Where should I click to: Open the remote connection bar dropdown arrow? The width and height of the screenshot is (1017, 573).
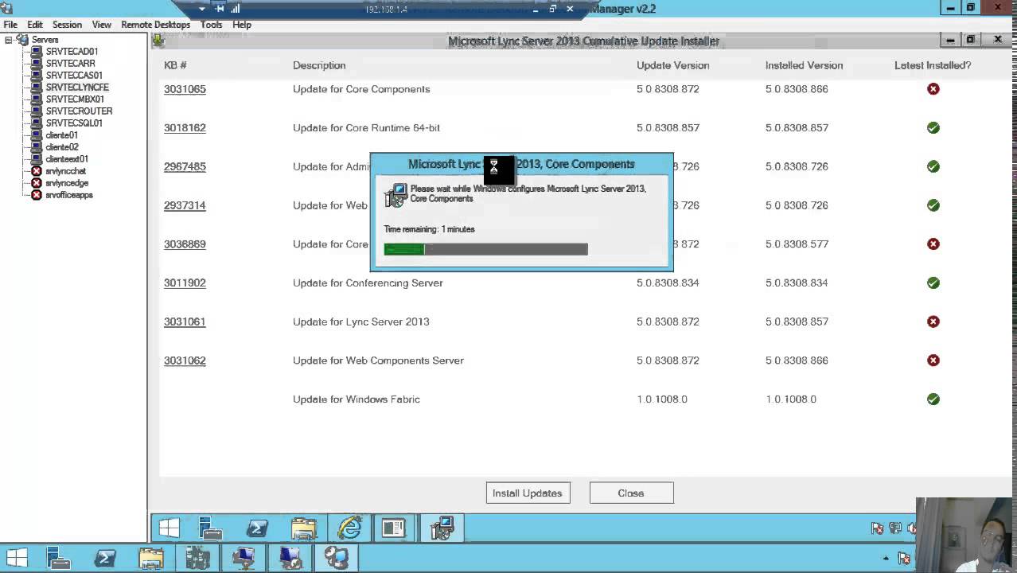(202, 9)
